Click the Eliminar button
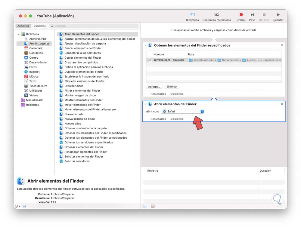 172,87
